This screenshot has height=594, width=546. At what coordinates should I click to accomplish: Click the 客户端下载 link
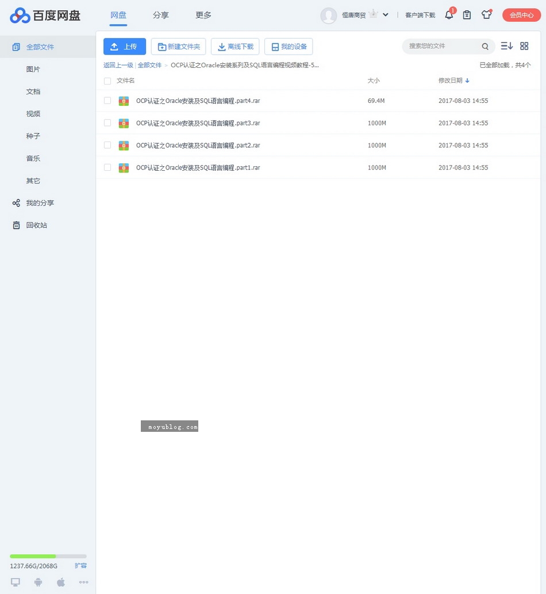[x=420, y=15]
